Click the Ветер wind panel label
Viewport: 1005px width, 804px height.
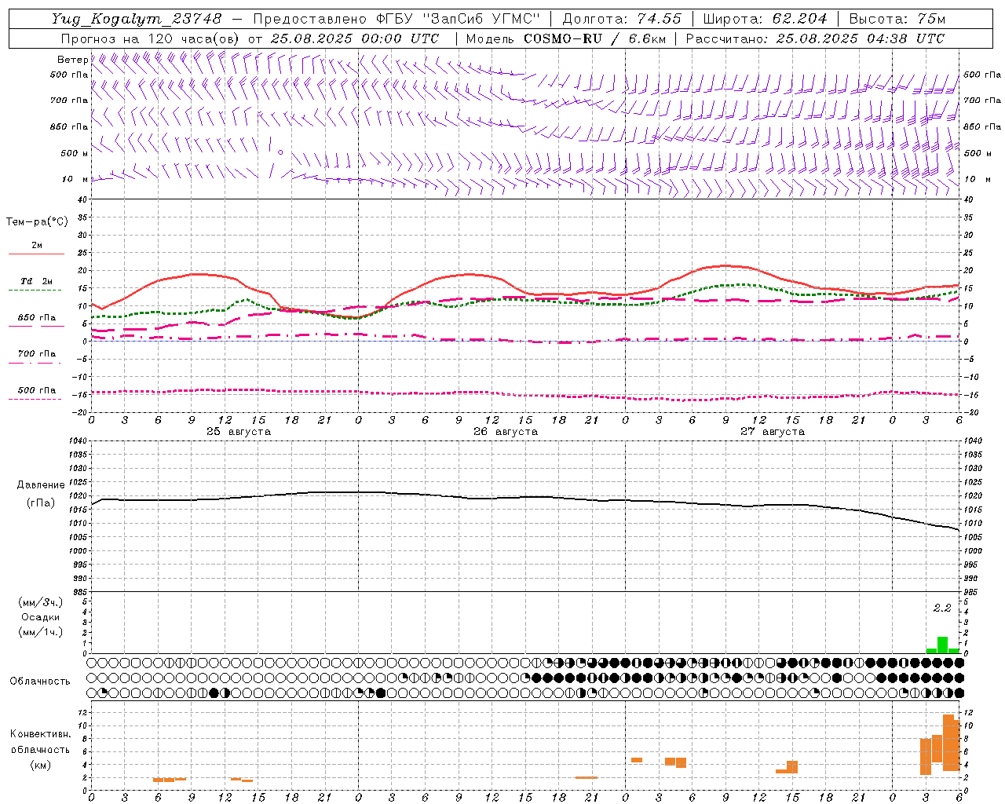[73, 60]
